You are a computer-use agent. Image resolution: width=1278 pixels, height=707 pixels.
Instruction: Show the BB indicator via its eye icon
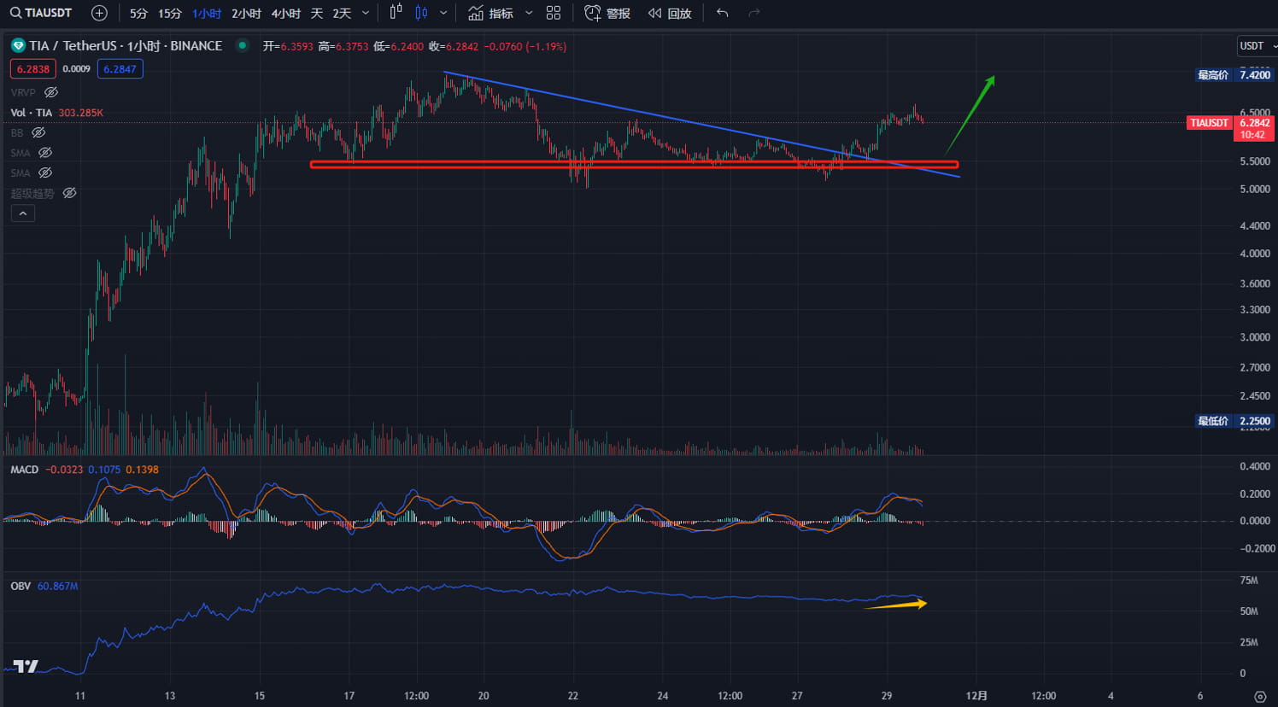[38, 132]
